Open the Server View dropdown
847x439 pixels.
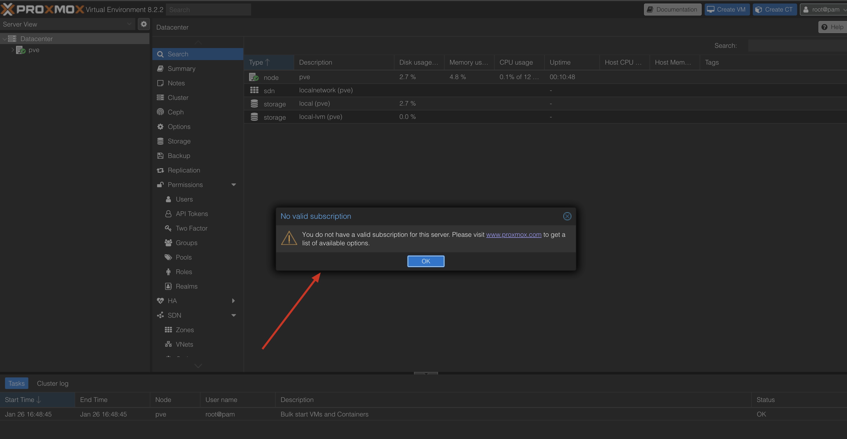tap(129, 24)
